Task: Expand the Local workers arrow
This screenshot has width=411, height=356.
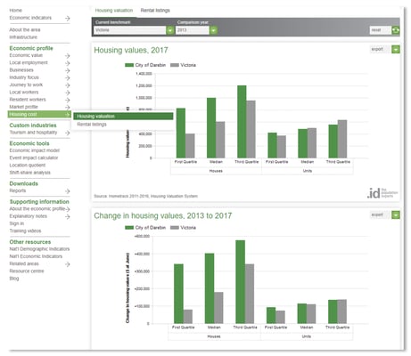Action: click(x=68, y=93)
